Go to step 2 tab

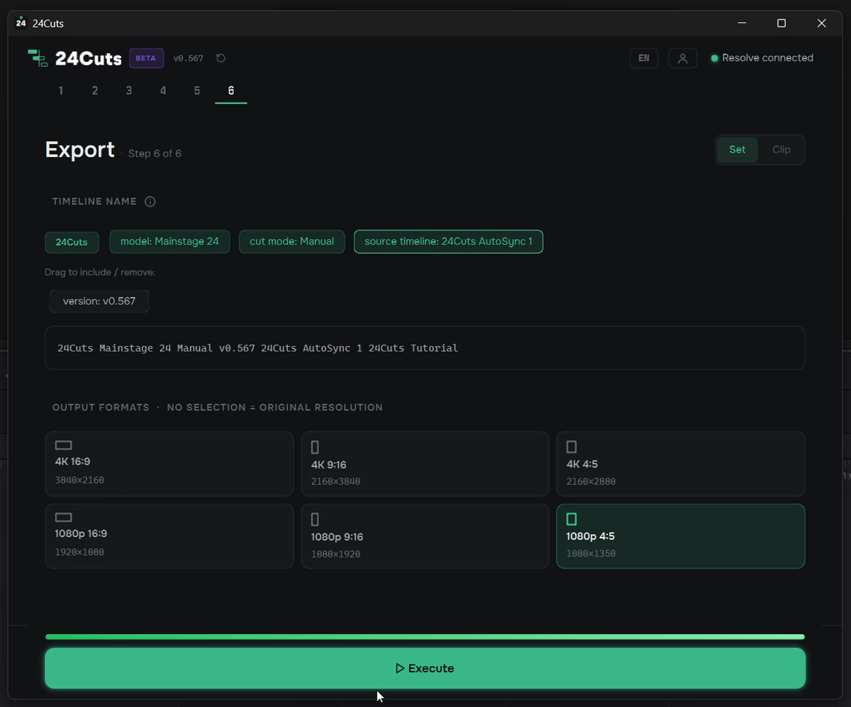click(95, 91)
